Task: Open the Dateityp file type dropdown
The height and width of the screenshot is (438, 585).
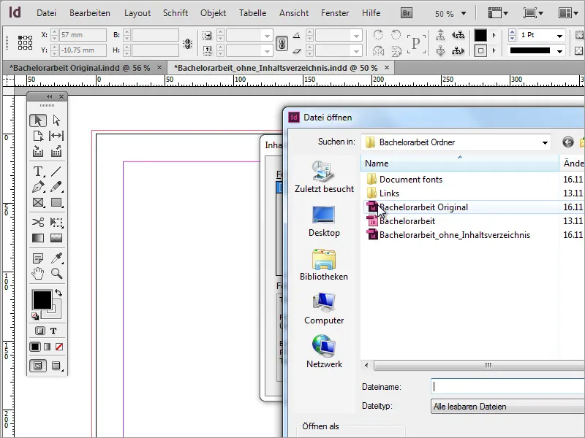Action: [507, 407]
